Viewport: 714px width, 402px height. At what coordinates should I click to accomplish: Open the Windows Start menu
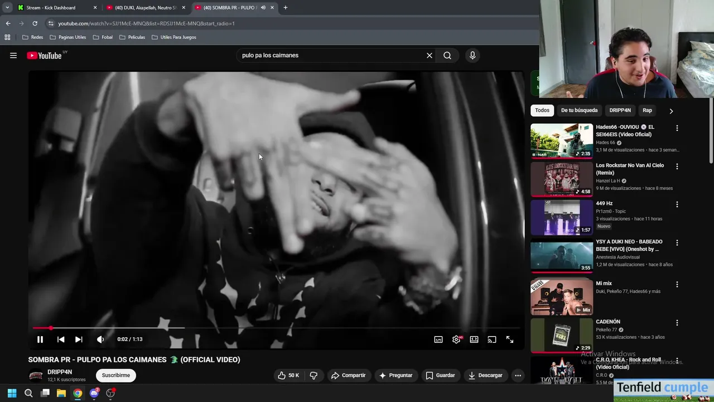pyautogui.click(x=12, y=393)
